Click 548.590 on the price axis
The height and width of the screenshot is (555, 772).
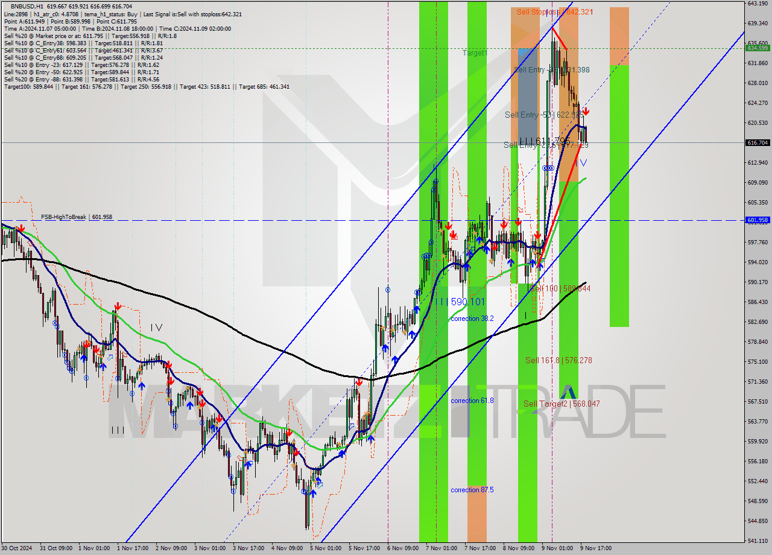[x=758, y=501]
